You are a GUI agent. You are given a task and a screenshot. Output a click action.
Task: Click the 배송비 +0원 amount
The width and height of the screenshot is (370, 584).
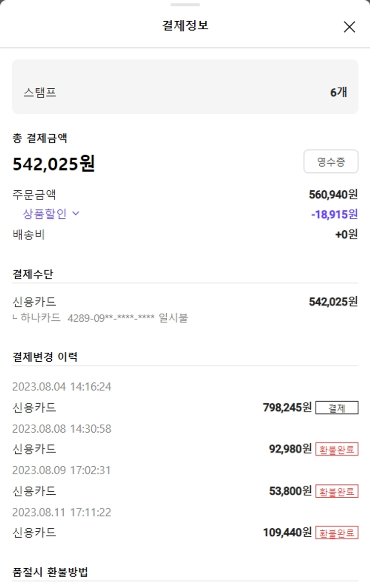(346, 235)
